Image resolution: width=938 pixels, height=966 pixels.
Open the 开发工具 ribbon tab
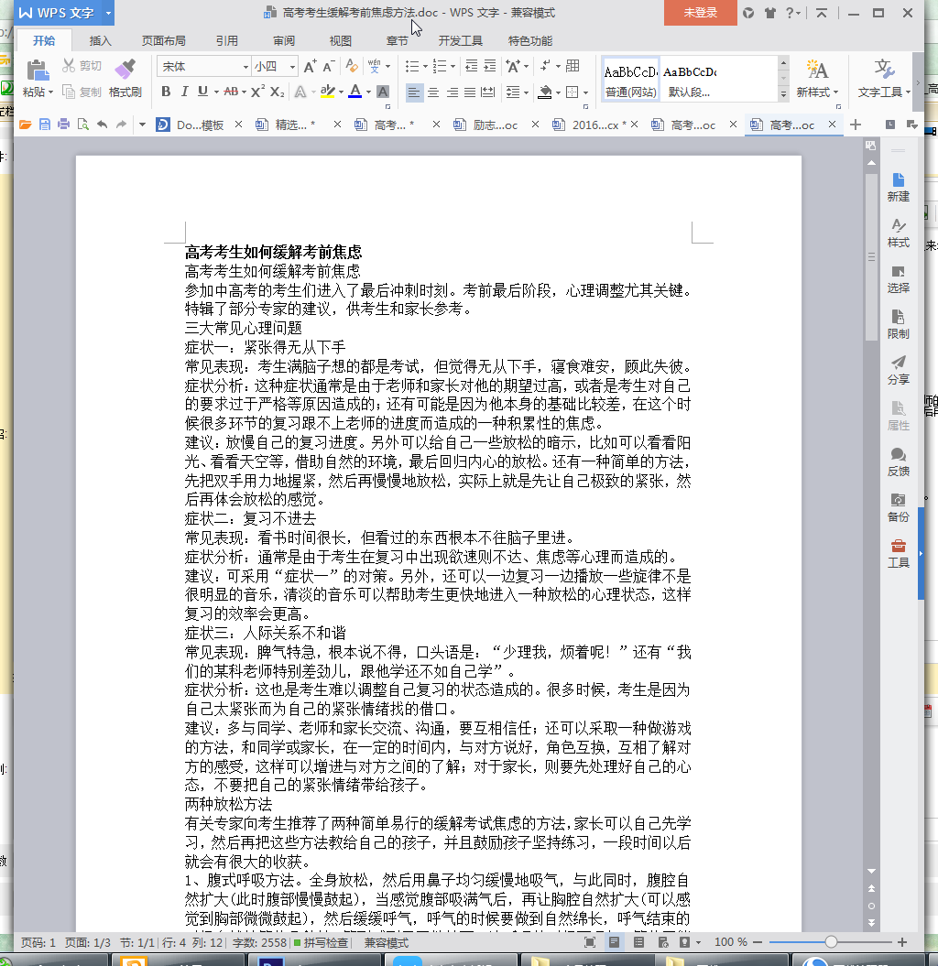[x=461, y=40]
